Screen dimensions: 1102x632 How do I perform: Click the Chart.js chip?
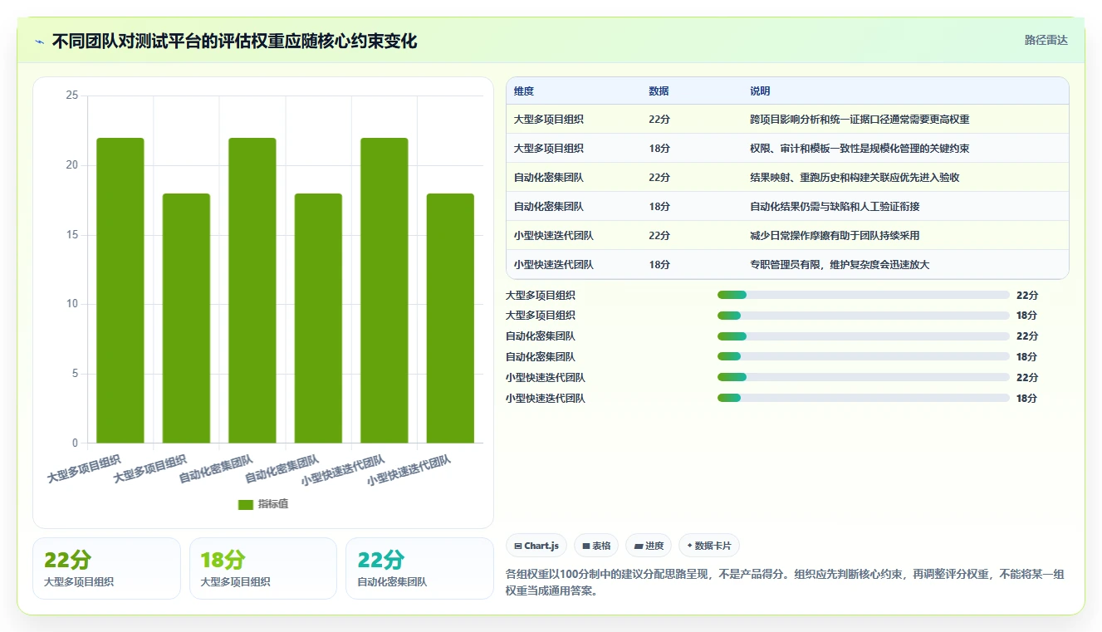point(536,546)
